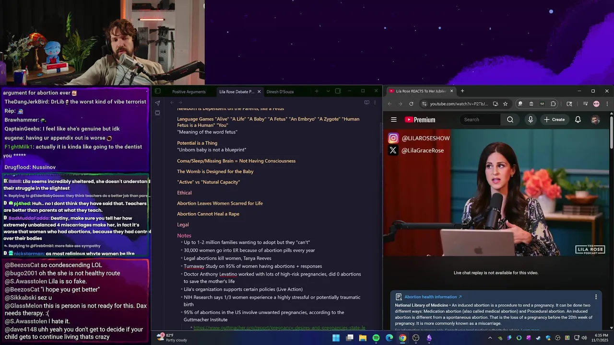The height and width of the screenshot is (345, 614).
Task: Open OBS Studio taskbar icon
Action: point(416,338)
